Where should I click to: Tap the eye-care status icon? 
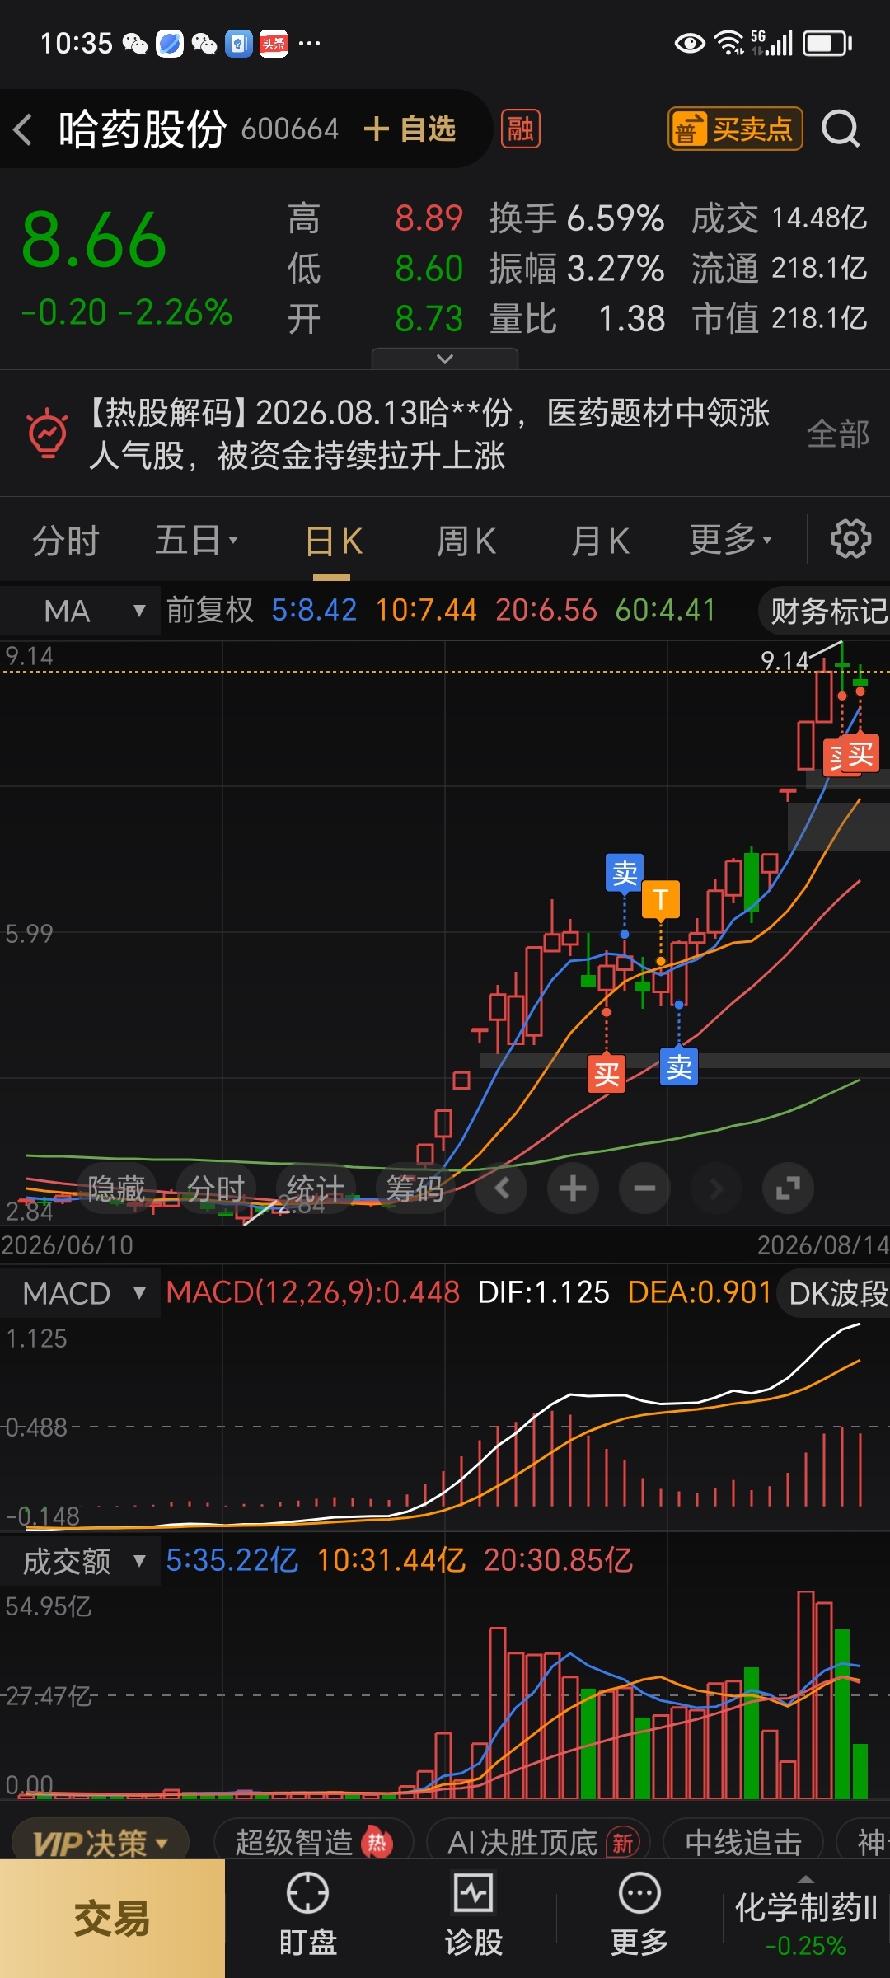(x=690, y=43)
